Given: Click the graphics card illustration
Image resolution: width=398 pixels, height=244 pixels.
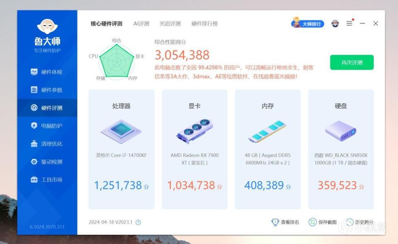Looking at the screenshot, I should (194, 131).
